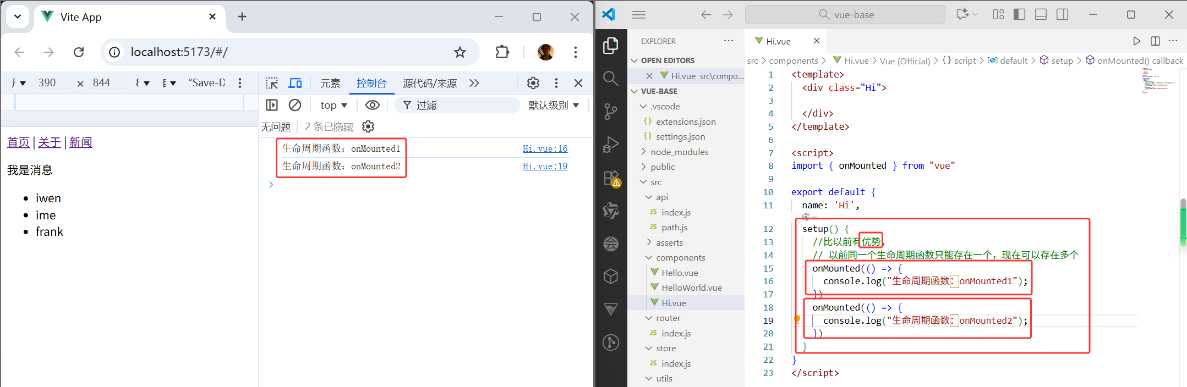This screenshot has height=387, width=1187.
Task: Click Run button in editor title bar
Action: coord(1137,41)
